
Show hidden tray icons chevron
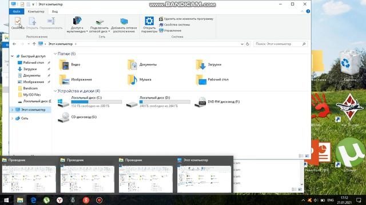pos(303,200)
